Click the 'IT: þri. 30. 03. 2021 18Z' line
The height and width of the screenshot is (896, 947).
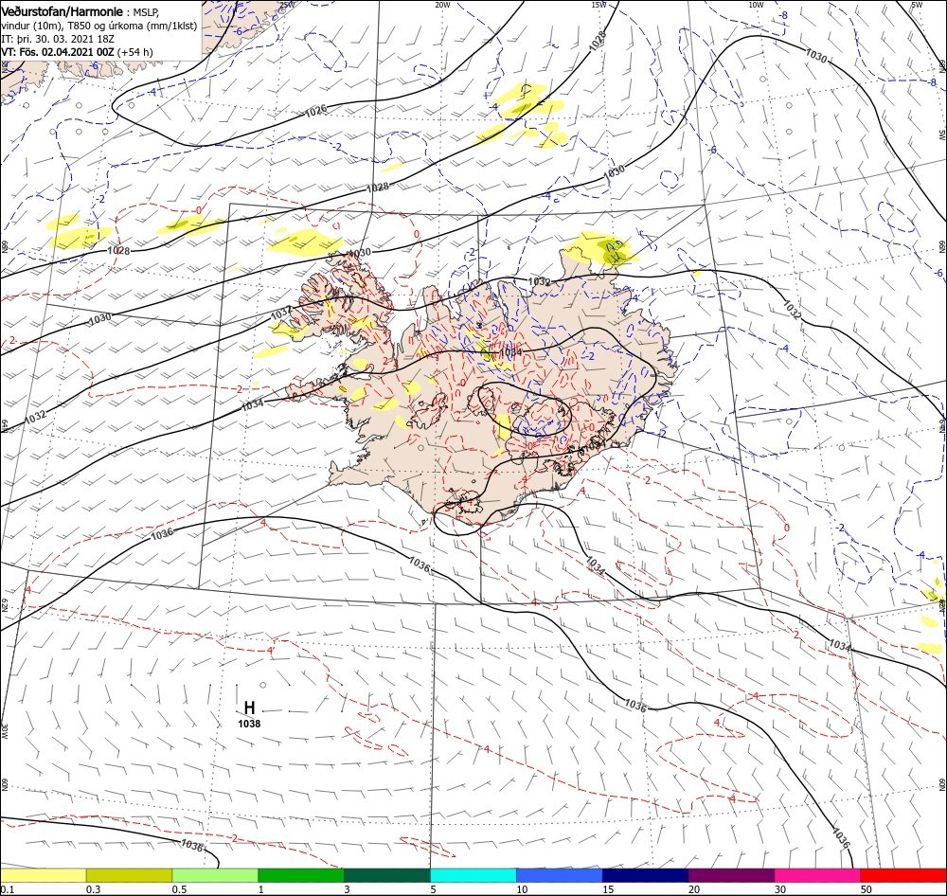point(58,39)
